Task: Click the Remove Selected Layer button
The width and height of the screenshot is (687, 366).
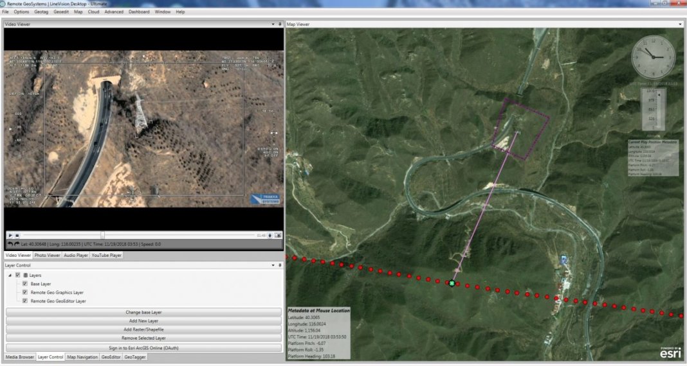Action: coord(143,338)
